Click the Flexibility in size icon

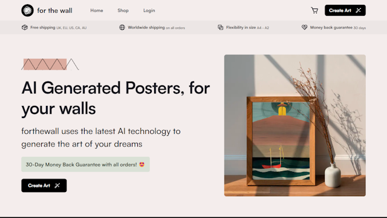point(220,27)
